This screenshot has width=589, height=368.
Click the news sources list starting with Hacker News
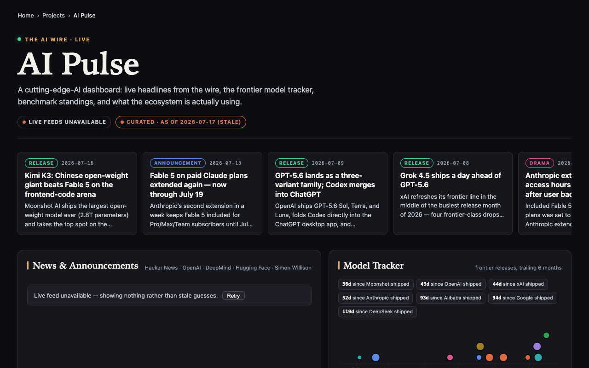[x=228, y=268]
